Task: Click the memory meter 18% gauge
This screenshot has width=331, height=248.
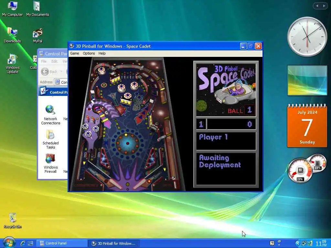Action: coord(318,164)
